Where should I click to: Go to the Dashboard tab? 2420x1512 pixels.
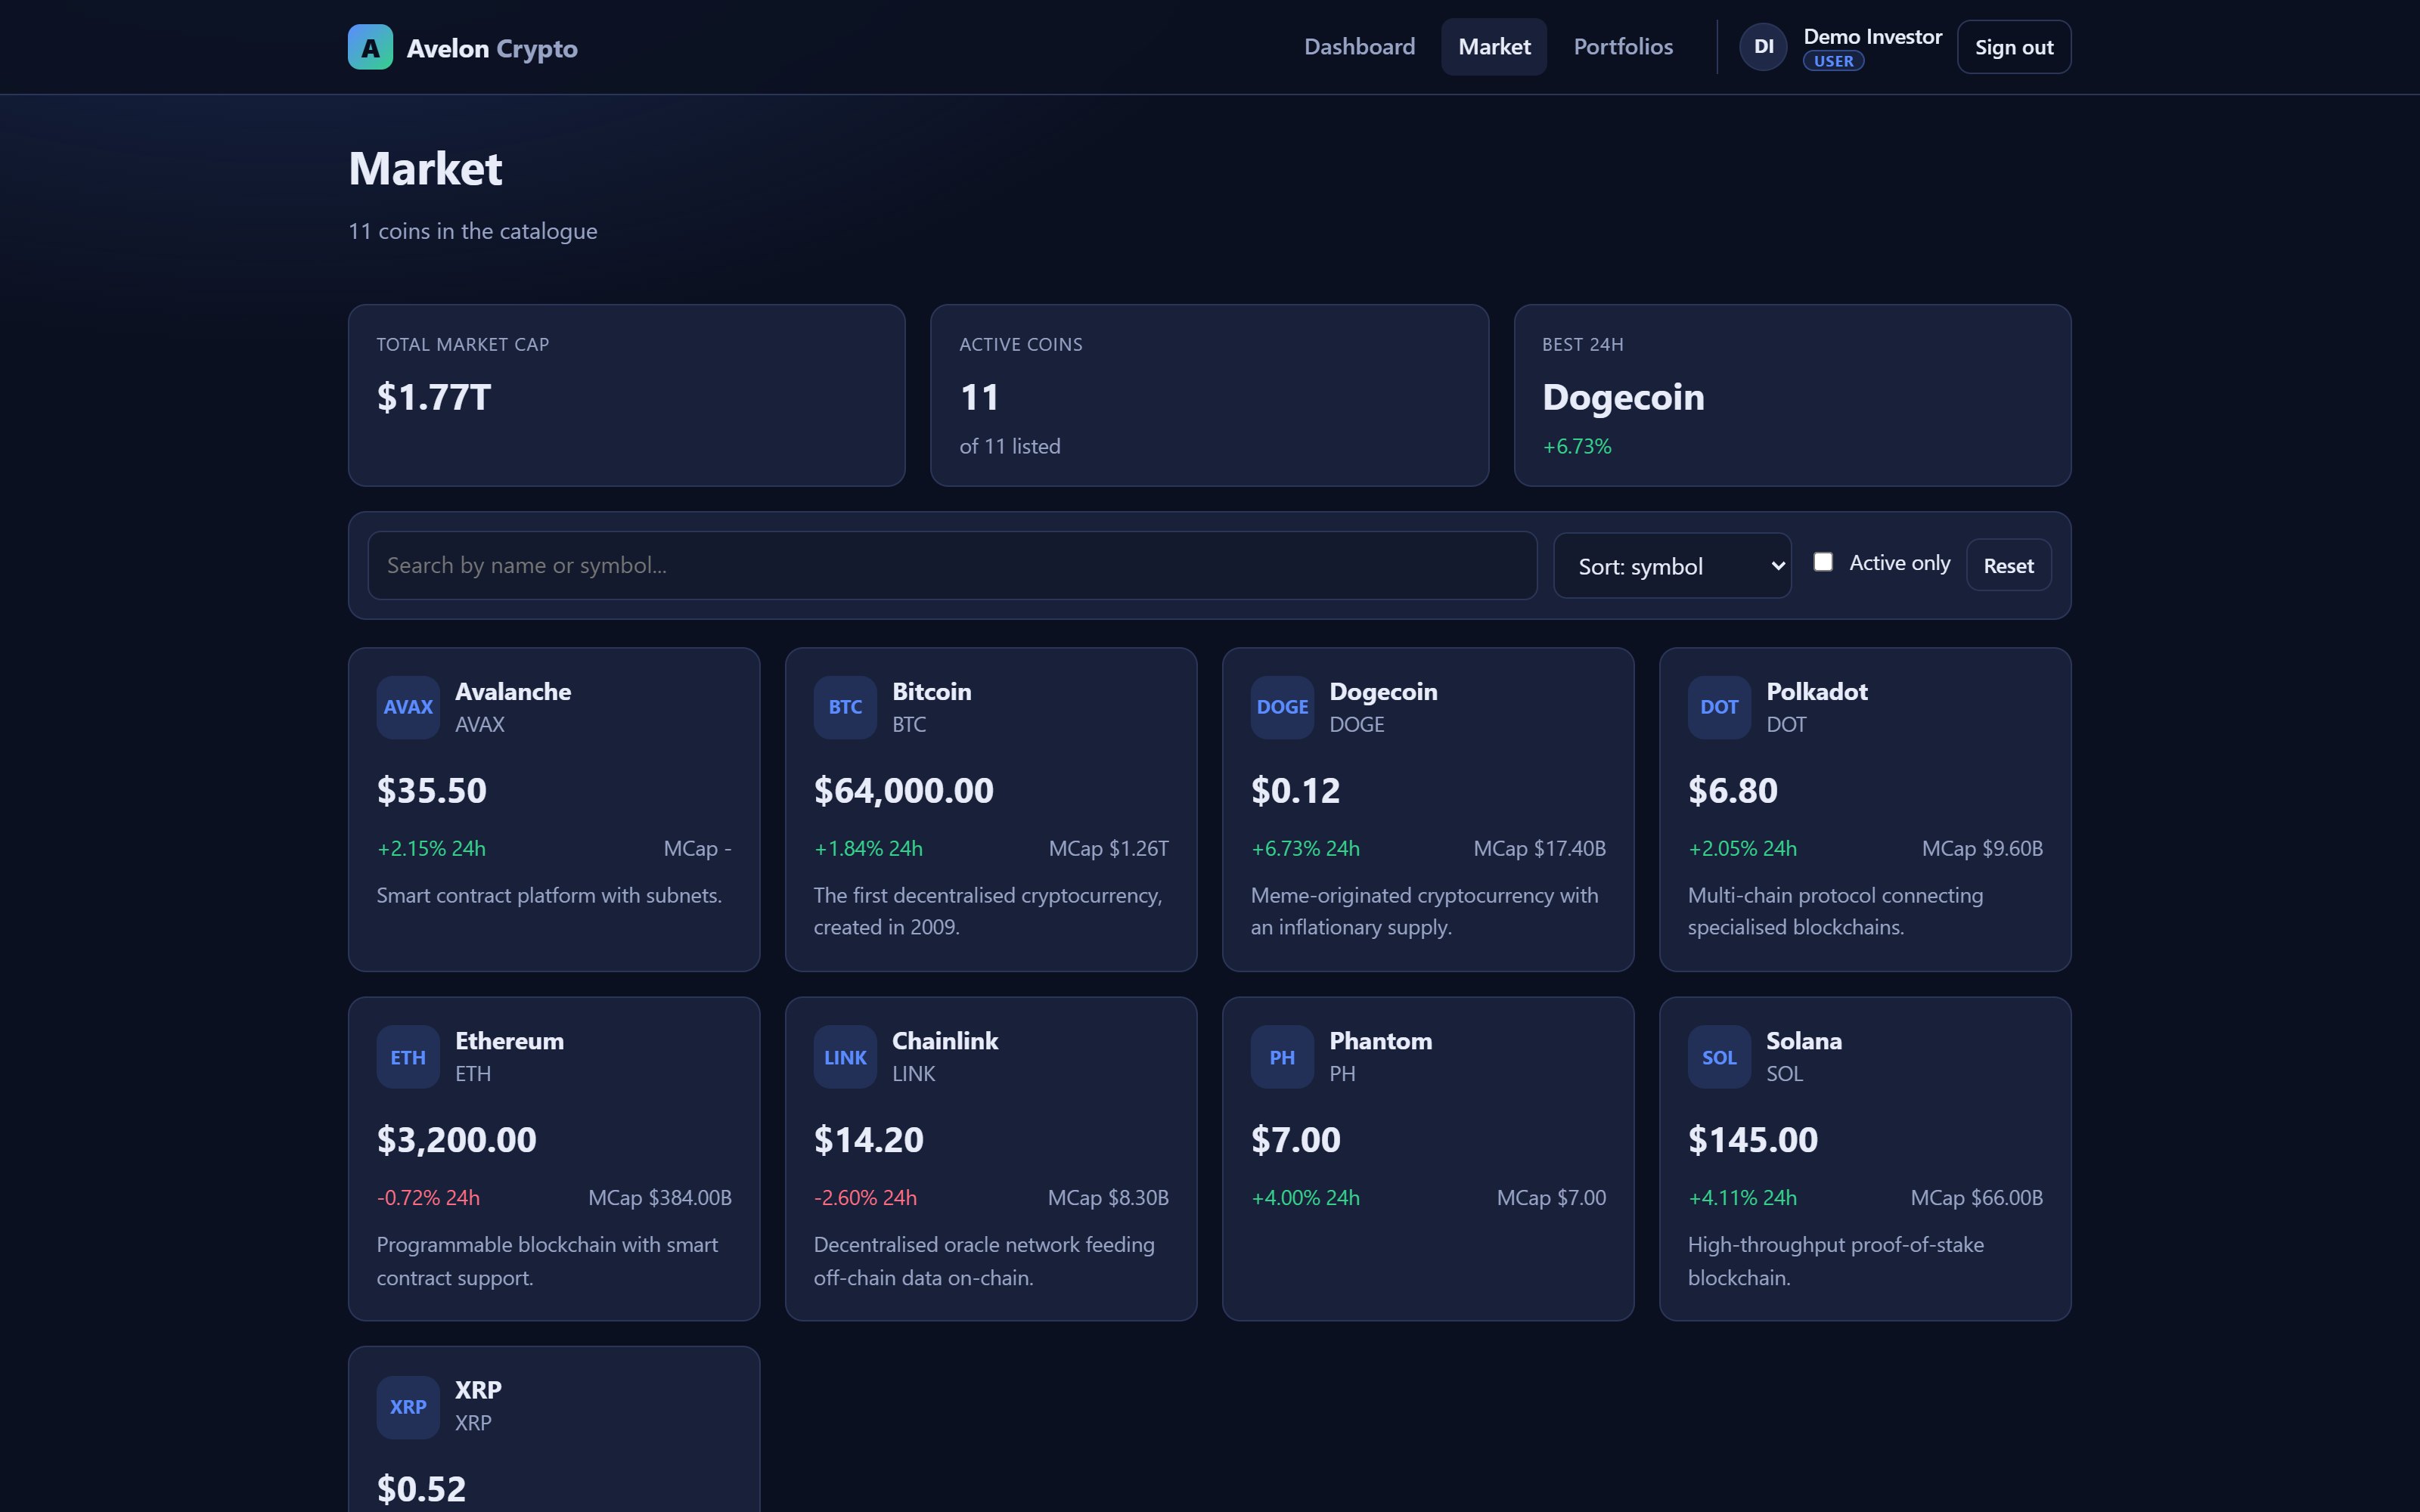point(1359,47)
